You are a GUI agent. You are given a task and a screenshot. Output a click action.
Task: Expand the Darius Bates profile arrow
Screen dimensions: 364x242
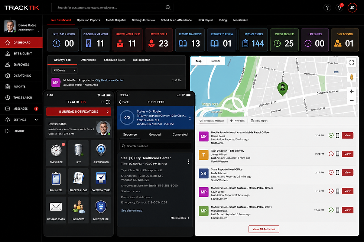39,32
